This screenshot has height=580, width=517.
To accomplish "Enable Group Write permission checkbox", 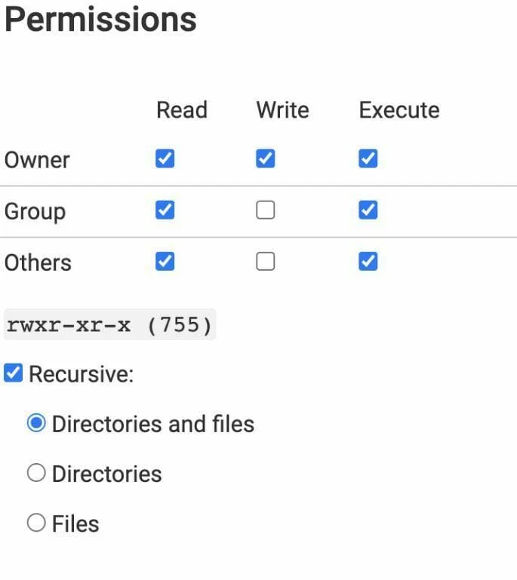I will [x=266, y=210].
